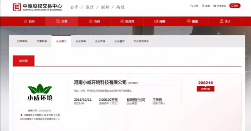Screen dimensions: 251x131
Task: Select the 会员 heart icon menu
Action: pyautogui.click(x=95, y=21)
